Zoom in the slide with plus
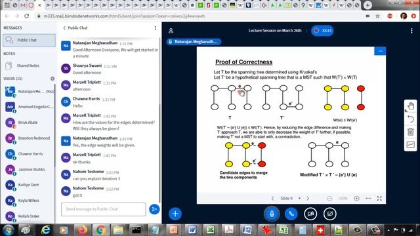The width and height of the screenshot is (420, 236). coord(356,198)
